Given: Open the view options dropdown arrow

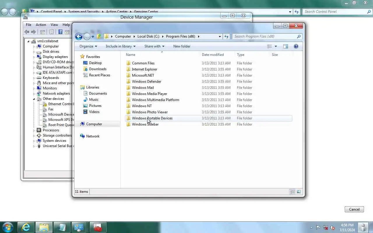Looking at the screenshot, I should (x=276, y=46).
